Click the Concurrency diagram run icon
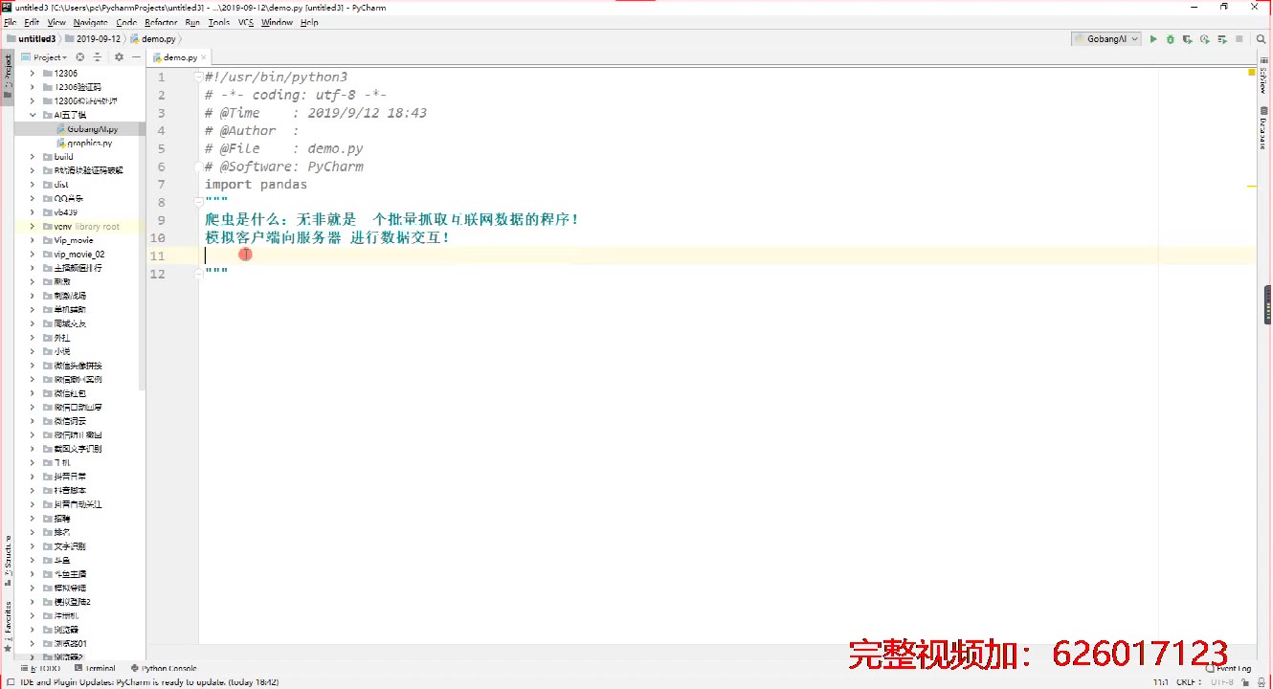 point(1222,39)
